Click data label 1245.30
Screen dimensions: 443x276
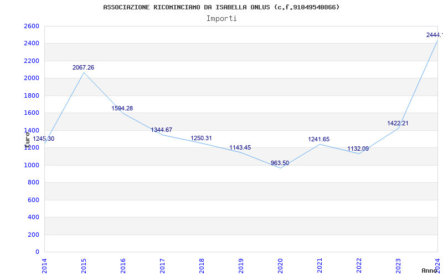tap(44, 139)
